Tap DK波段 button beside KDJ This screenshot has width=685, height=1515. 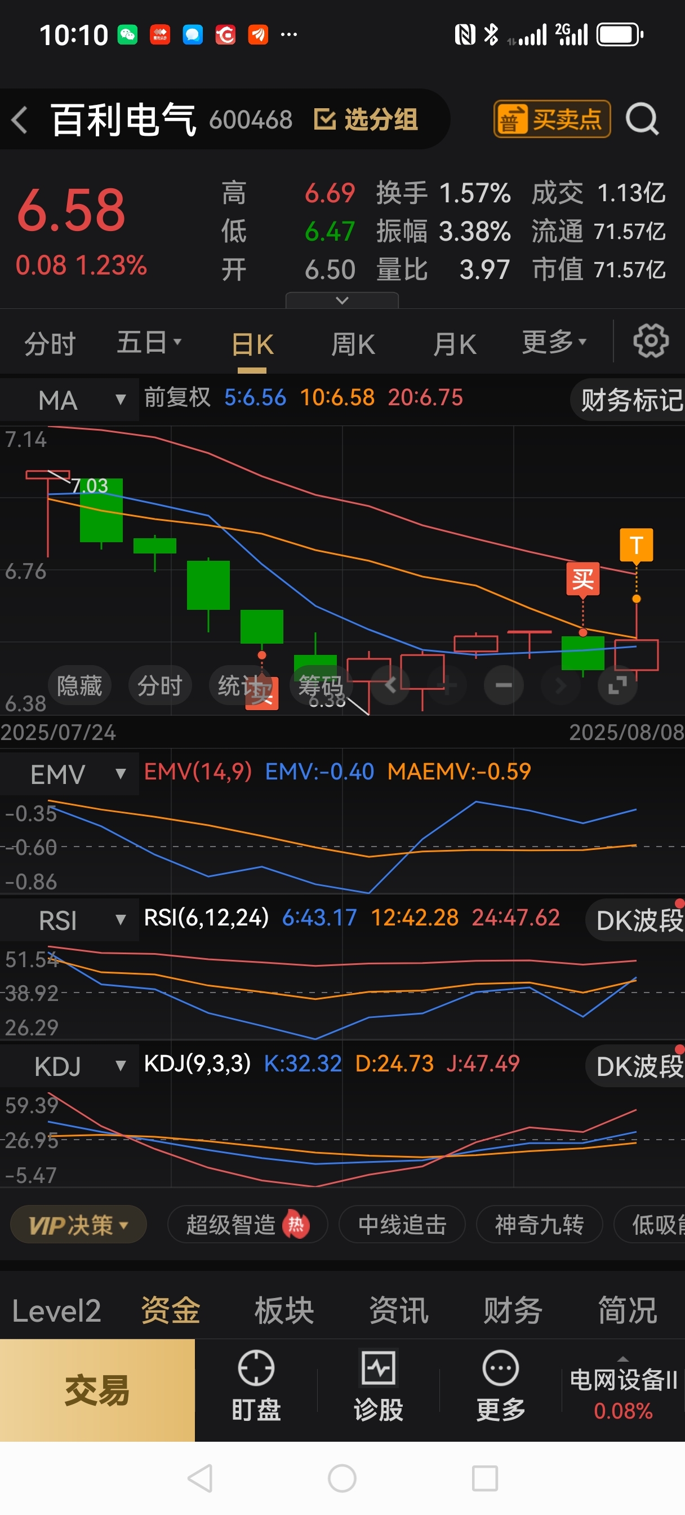tap(636, 1066)
